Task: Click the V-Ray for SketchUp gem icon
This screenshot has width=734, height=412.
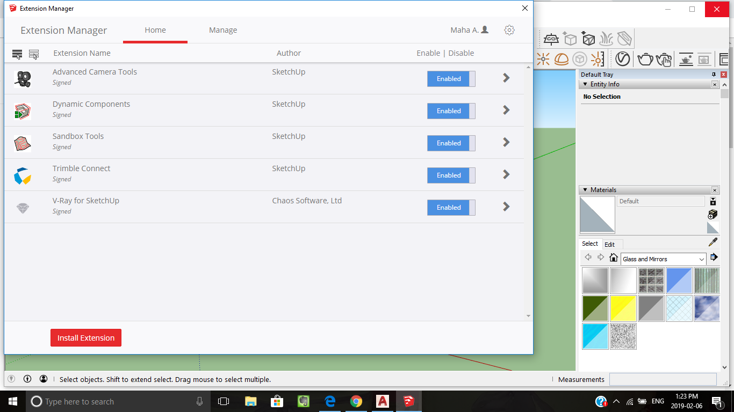Action: tap(23, 208)
